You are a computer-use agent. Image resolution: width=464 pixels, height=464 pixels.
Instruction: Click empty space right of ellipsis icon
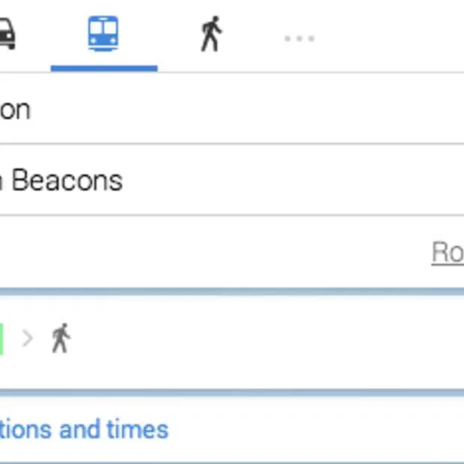coord(389,37)
